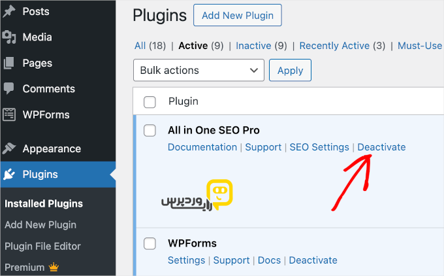Click the Posts pushpin icon
The image size is (444, 276).
click(x=9, y=12)
